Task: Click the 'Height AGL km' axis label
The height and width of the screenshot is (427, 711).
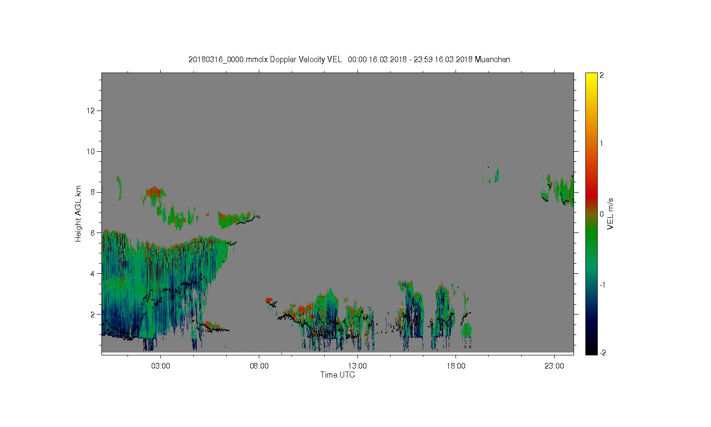Action: pyautogui.click(x=78, y=213)
